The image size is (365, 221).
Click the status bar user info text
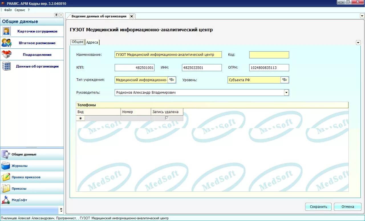tap(85, 218)
